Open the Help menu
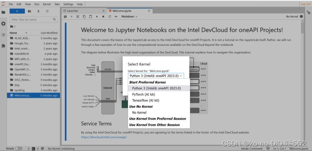Viewport: 312px width, 151px height. [79, 4]
